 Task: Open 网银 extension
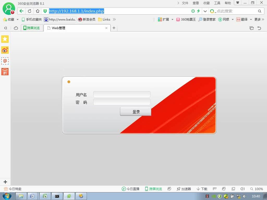(x=224, y=19)
